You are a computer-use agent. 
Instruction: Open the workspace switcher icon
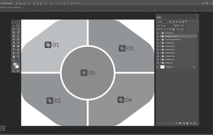(207, 3)
